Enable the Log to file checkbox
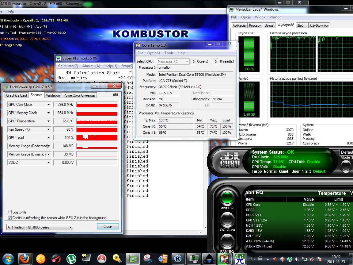353x265 pixels. point(10,212)
